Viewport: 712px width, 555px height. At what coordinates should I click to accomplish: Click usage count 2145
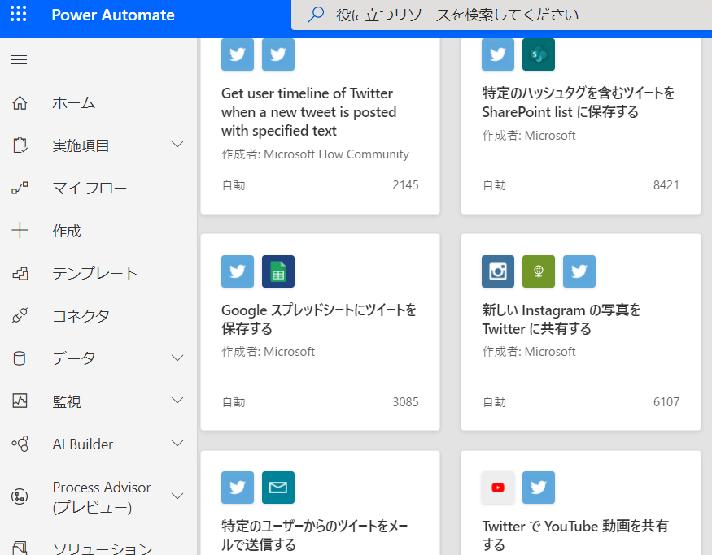tap(405, 185)
